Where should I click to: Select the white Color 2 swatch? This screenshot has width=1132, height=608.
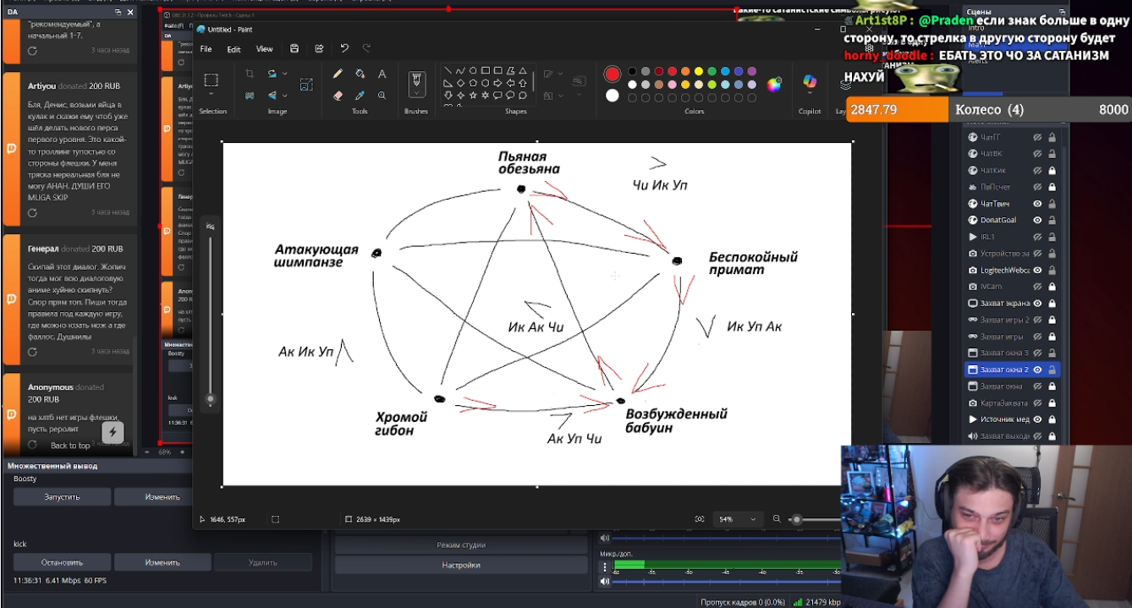pyautogui.click(x=613, y=96)
